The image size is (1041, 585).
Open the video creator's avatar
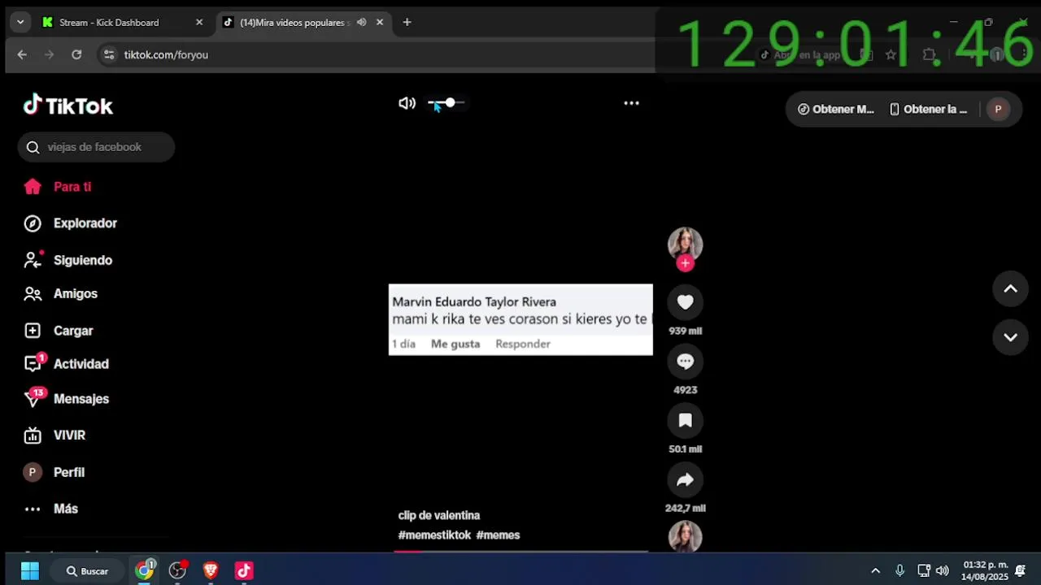coord(685,244)
